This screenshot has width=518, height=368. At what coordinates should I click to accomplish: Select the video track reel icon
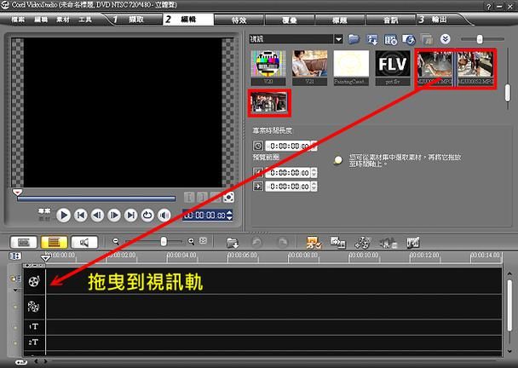[34, 281]
